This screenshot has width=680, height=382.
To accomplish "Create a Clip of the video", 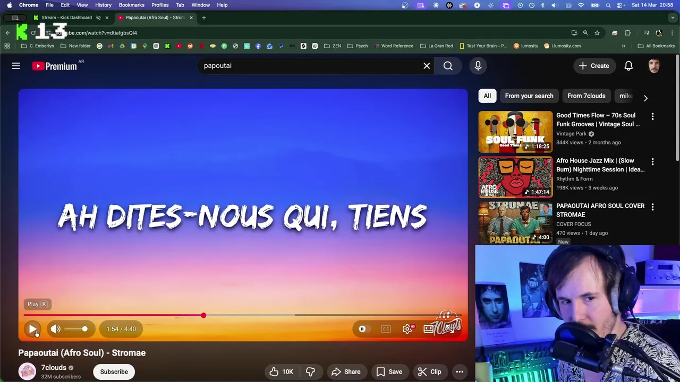I will (x=429, y=371).
